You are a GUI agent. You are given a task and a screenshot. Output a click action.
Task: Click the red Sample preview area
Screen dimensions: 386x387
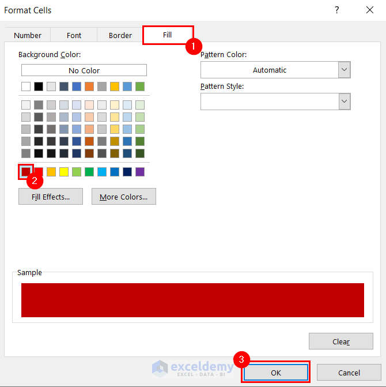(192, 300)
